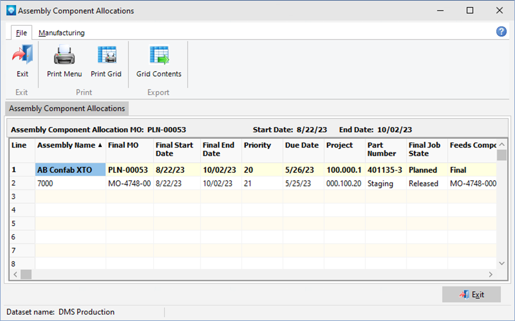Click row header for line 3

tap(22, 197)
